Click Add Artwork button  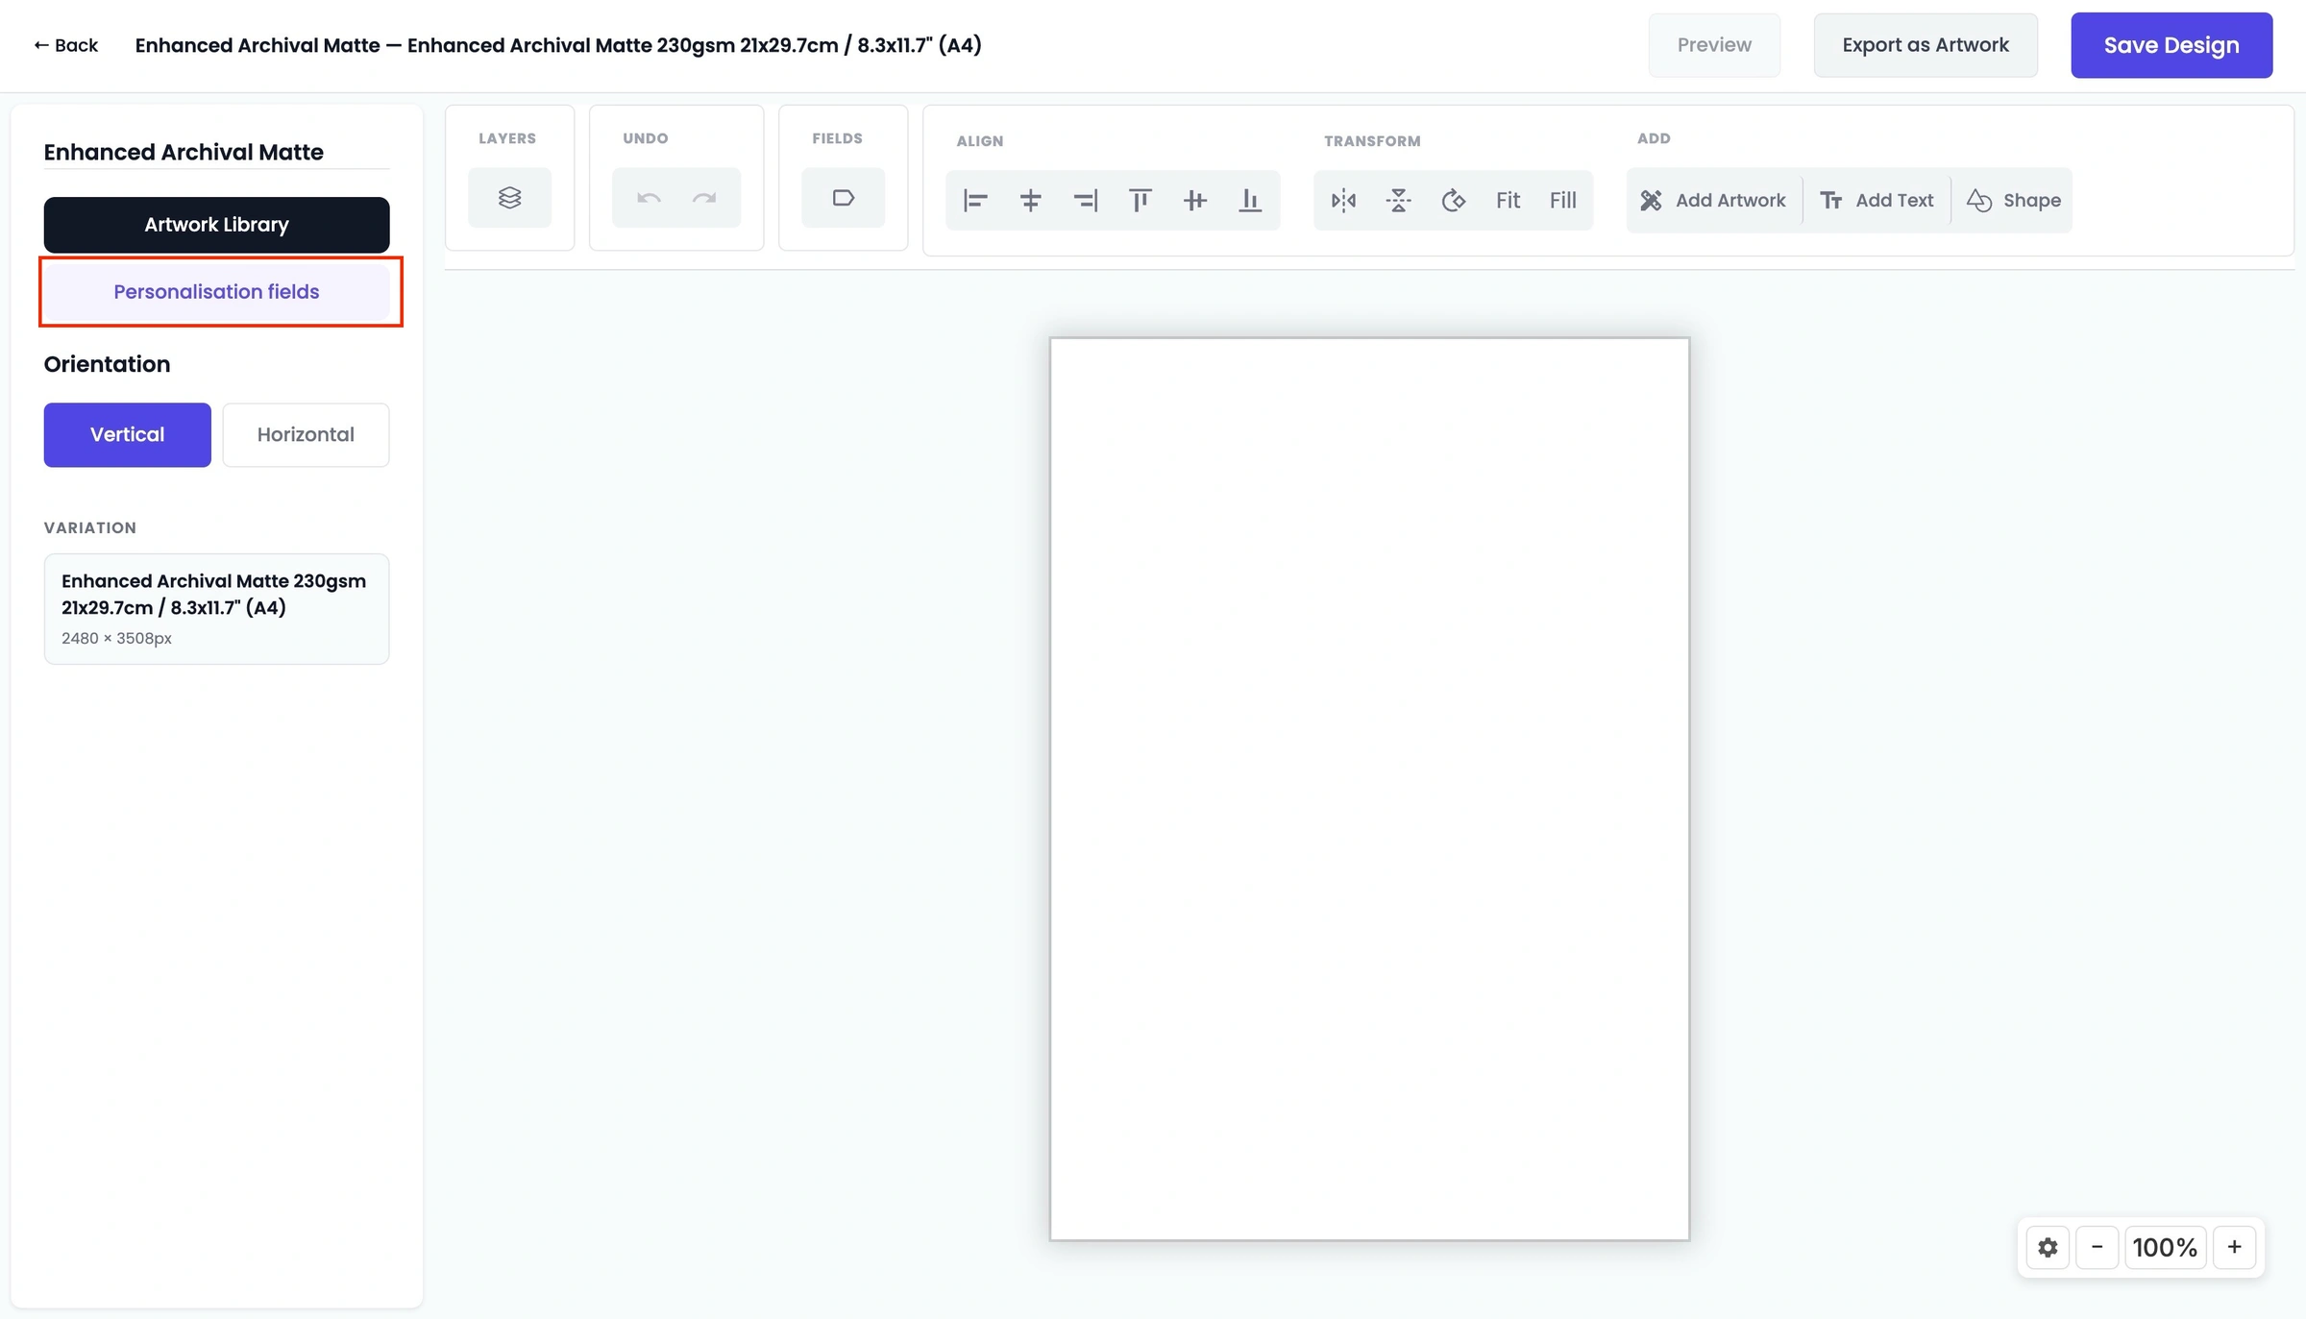[1713, 200]
